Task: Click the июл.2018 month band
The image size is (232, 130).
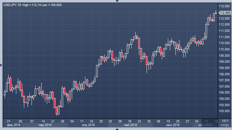Action: (205, 125)
